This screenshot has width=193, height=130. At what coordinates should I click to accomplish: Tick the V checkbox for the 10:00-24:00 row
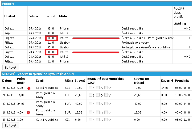tap(106, 95)
